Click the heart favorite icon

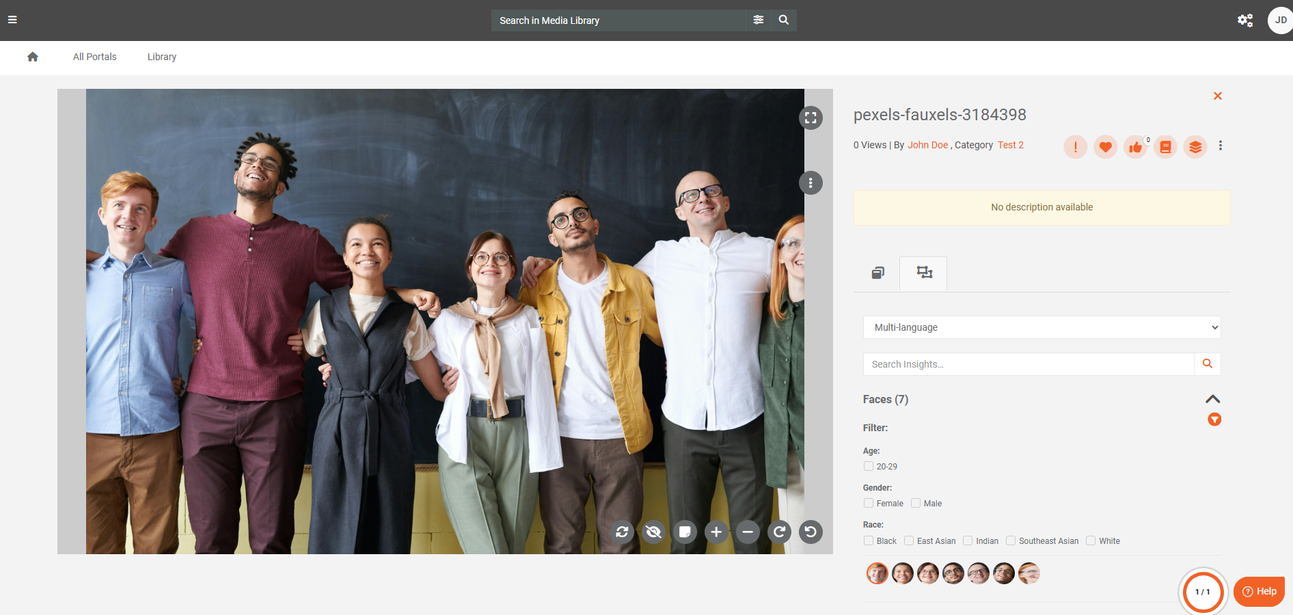pos(1105,147)
